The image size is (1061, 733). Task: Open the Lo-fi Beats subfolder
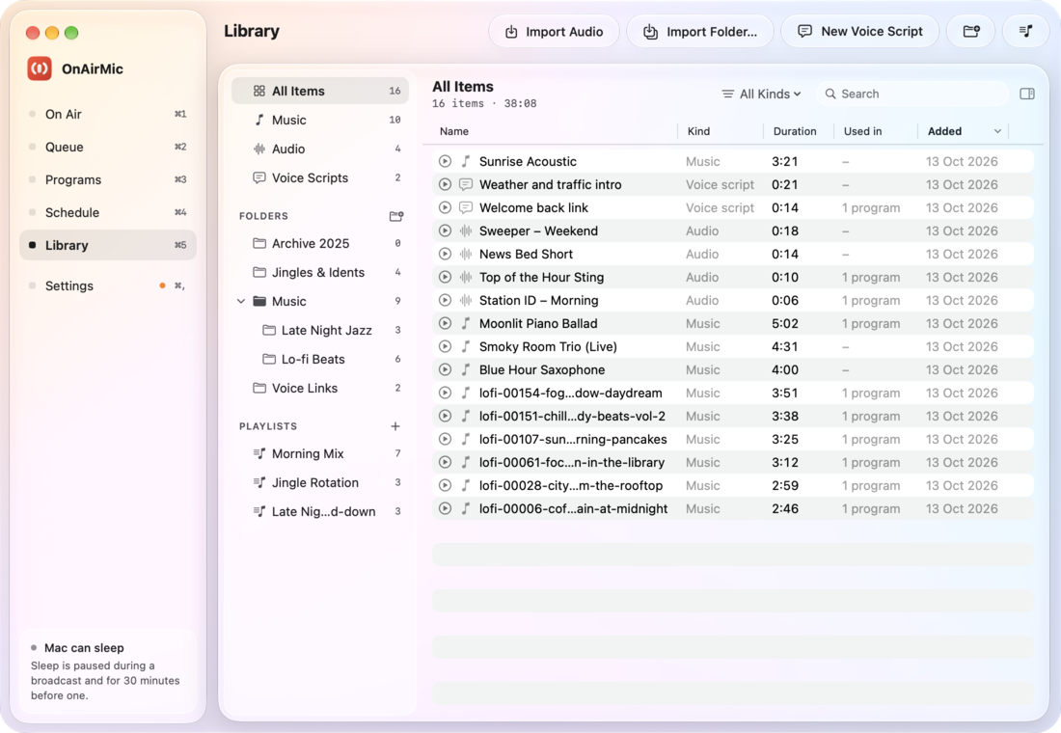(320, 360)
